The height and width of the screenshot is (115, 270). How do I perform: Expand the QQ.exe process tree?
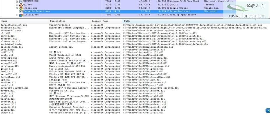point(17,5)
